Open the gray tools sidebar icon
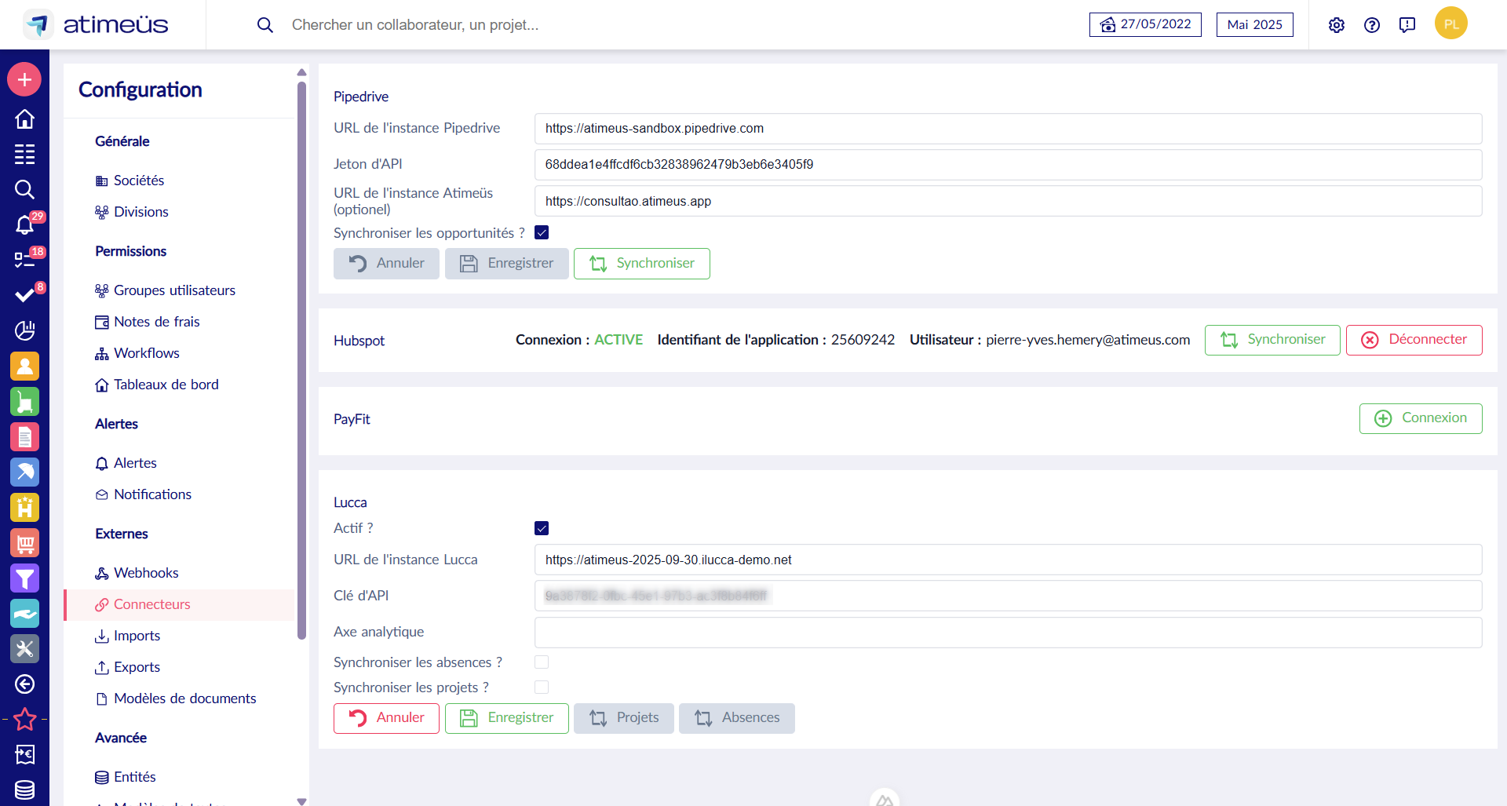Viewport: 1507px width, 806px height. tap(24, 649)
